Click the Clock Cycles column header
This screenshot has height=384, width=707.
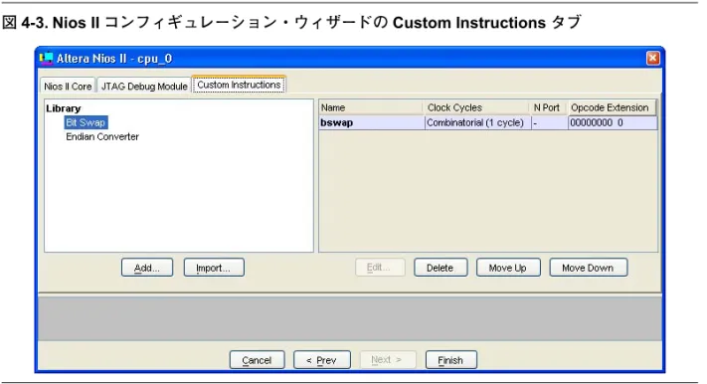click(476, 107)
